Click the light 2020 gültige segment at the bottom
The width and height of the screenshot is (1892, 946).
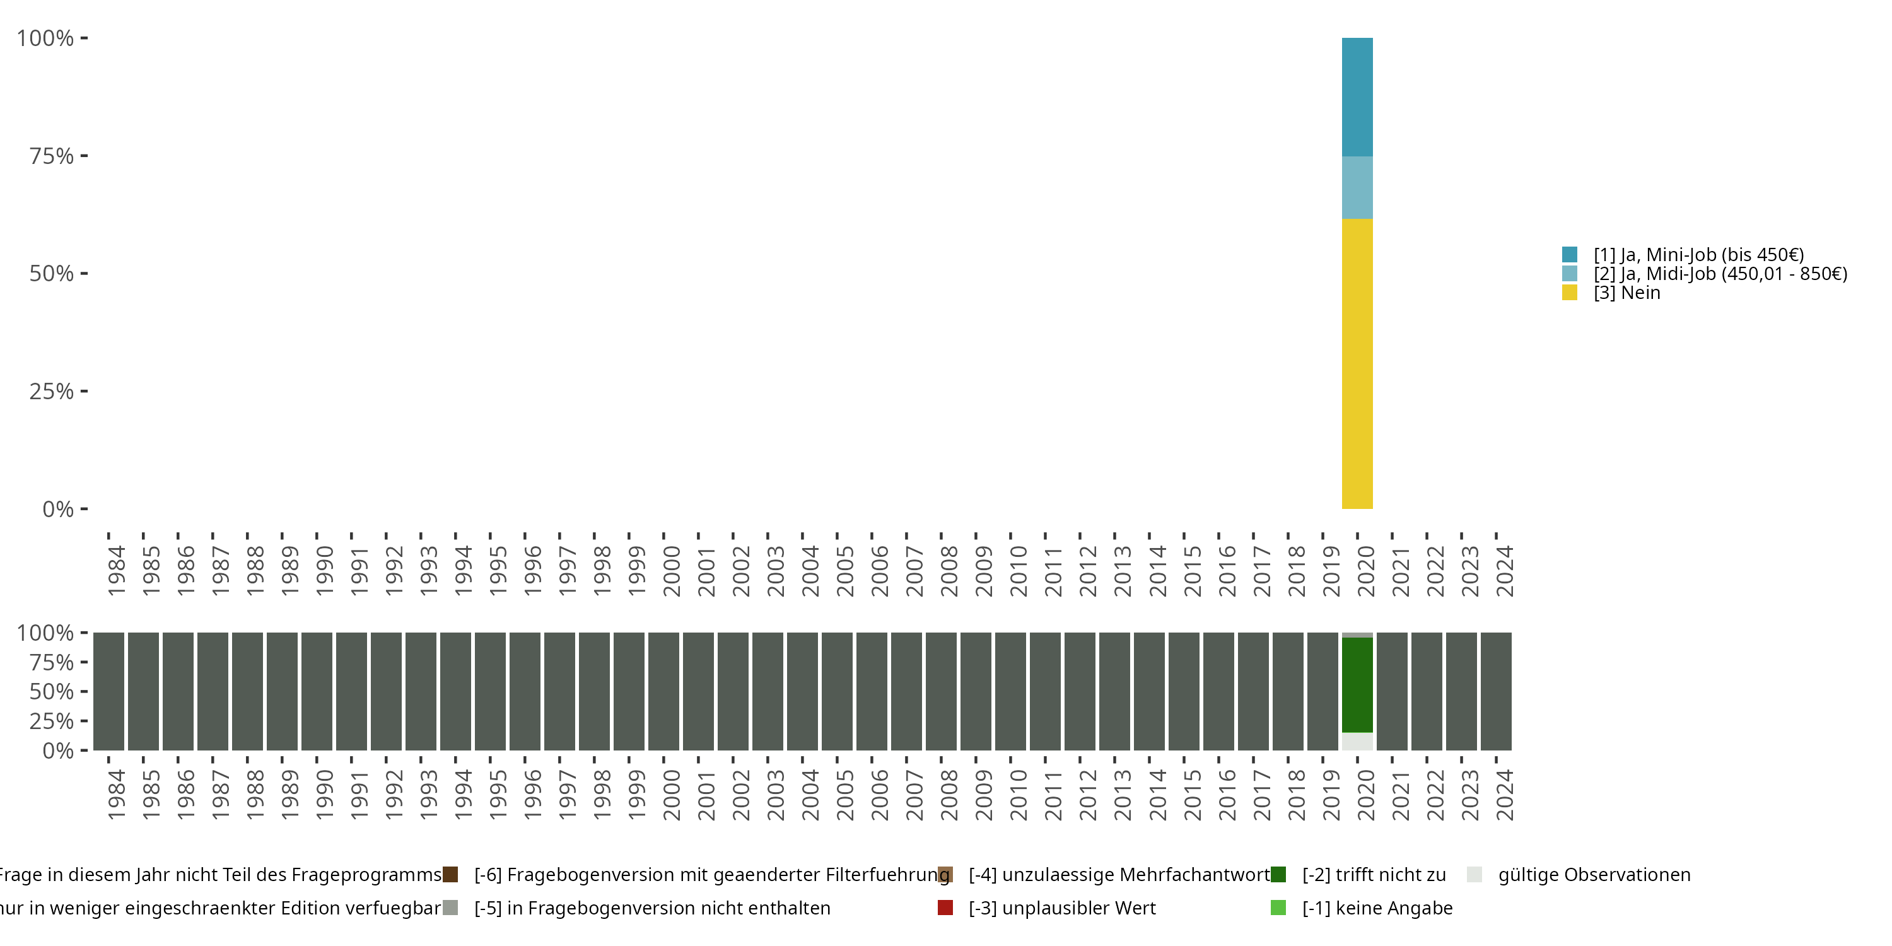tap(1357, 741)
